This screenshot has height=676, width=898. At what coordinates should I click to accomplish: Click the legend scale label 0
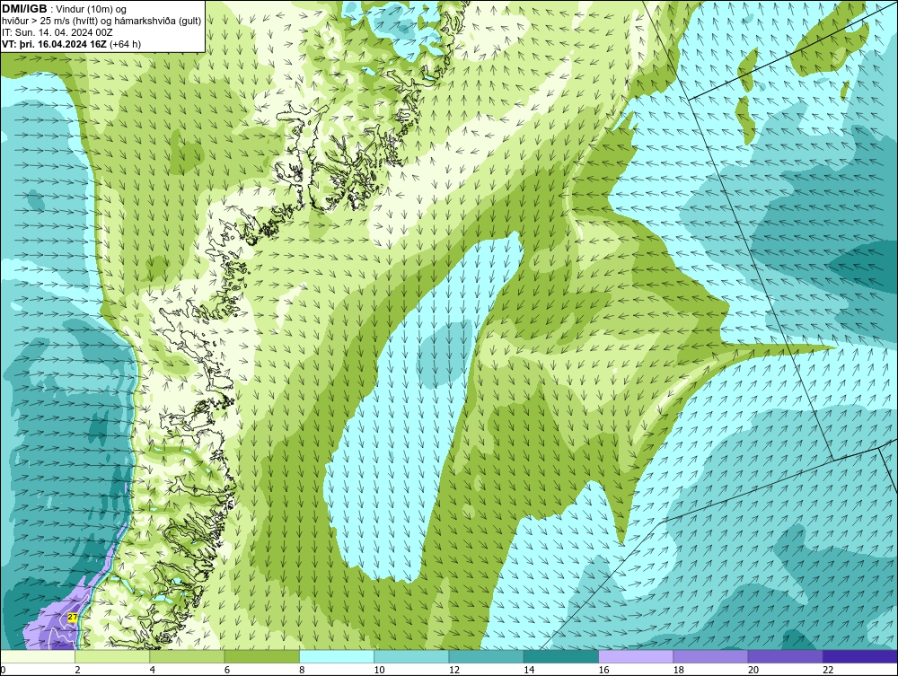click(x=3, y=670)
